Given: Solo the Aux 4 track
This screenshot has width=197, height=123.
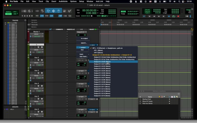Looking at the screenshot, I should [x=38, y=86].
